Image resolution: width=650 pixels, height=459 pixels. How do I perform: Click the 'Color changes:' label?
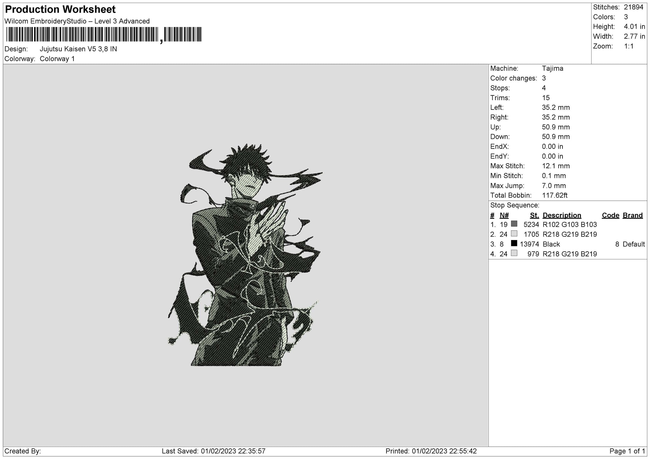513,78
